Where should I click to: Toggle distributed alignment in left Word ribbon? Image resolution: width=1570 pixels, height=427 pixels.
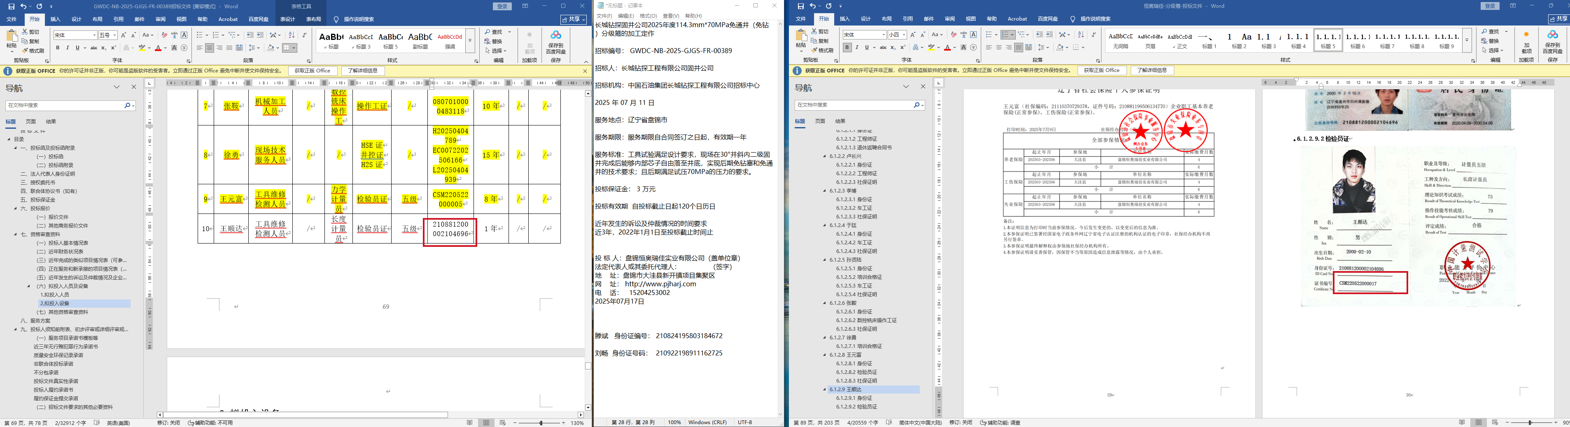pos(239,47)
